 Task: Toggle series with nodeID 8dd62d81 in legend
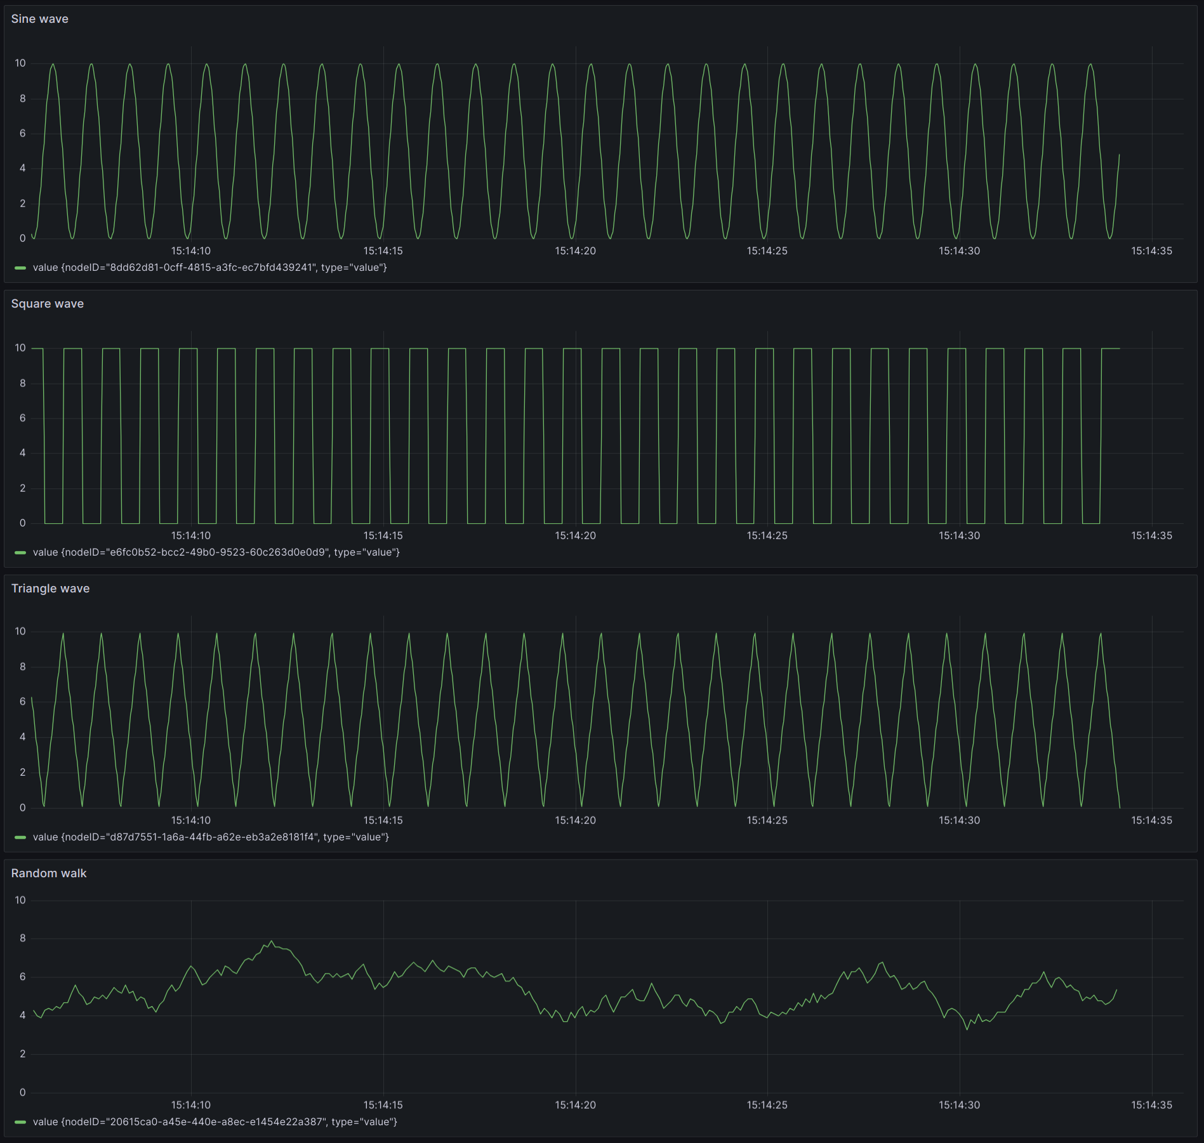click(209, 268)
